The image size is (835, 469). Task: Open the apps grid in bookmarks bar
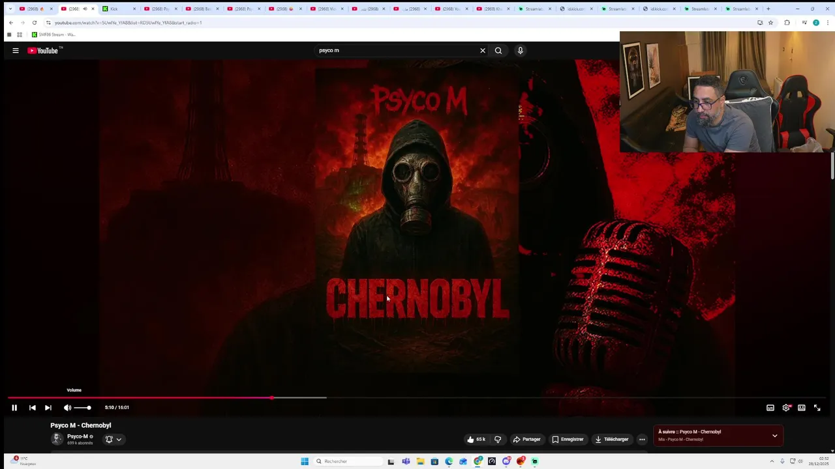[x=20, y=35]
